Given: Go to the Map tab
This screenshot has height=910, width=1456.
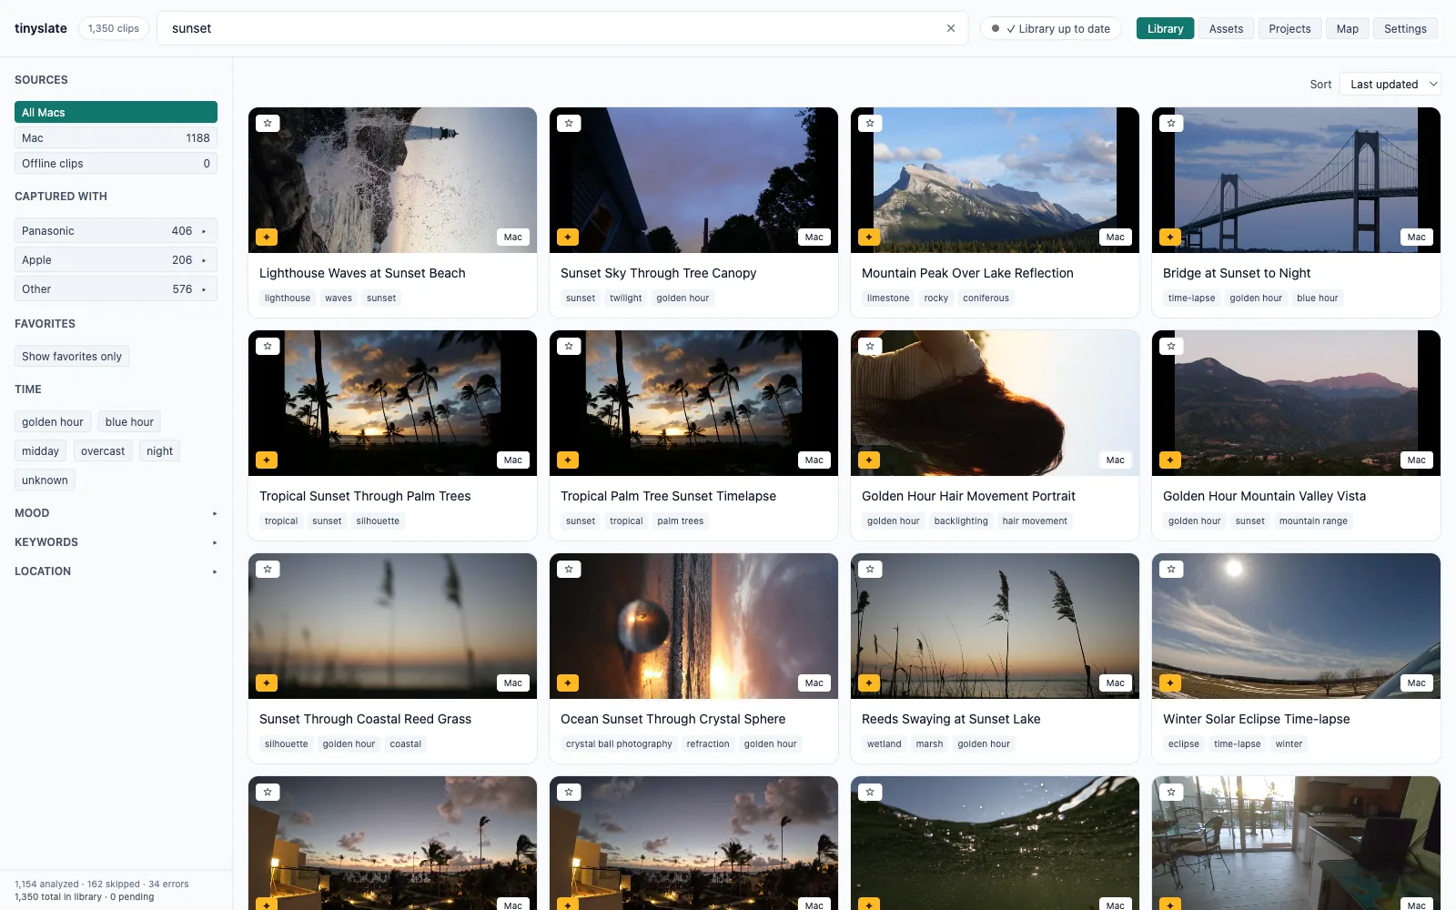Looking at the screenshot, I should (x=1347, y=28).
